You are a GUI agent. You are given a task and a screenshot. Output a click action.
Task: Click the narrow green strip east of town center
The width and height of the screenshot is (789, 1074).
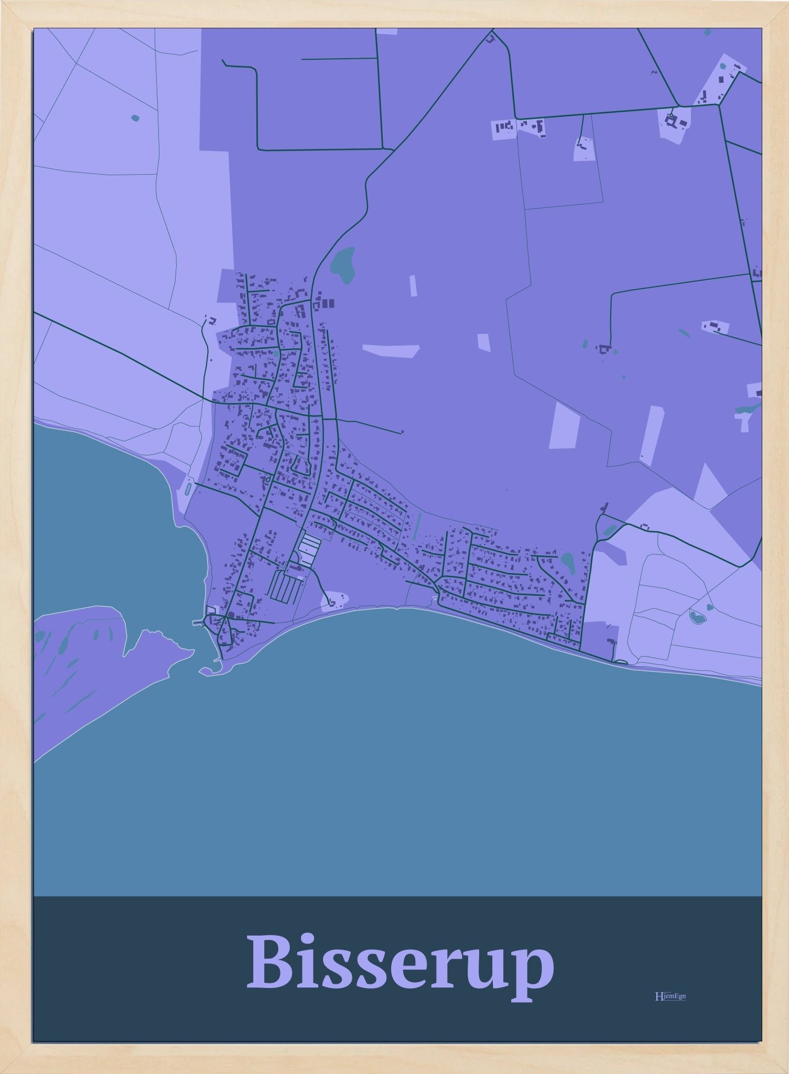point(417,526)
